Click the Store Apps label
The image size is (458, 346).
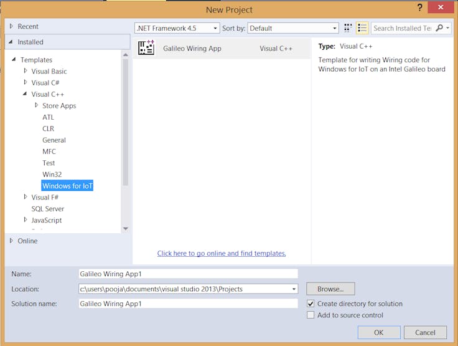click(x=59, y=106)
